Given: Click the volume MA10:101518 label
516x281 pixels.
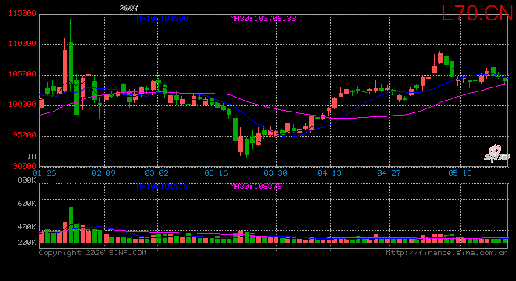Looking at the screenshot, I should click(163, 187).
